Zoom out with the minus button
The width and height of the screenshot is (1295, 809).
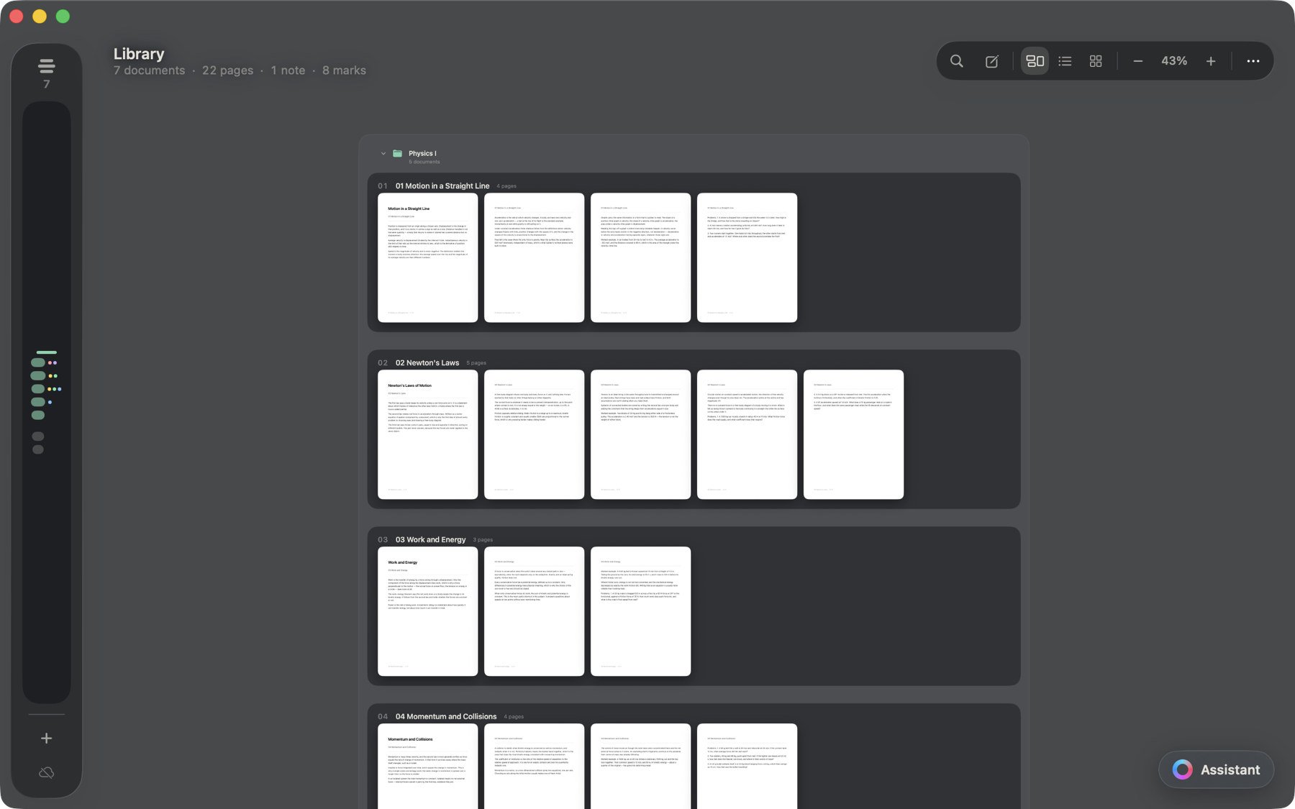click(x=1137, y=61)
